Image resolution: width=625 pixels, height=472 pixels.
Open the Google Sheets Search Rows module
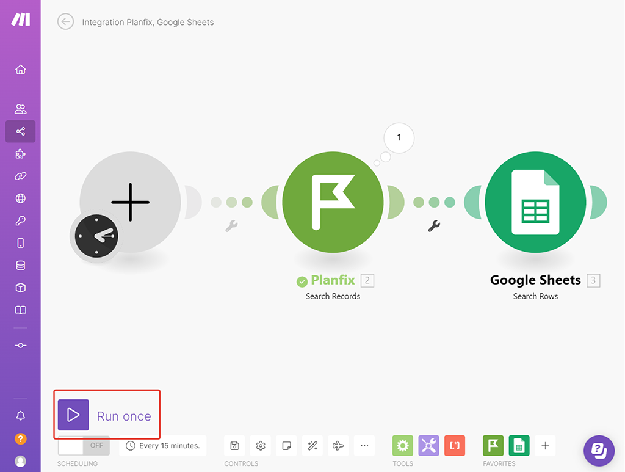click(x=535, y=202)
